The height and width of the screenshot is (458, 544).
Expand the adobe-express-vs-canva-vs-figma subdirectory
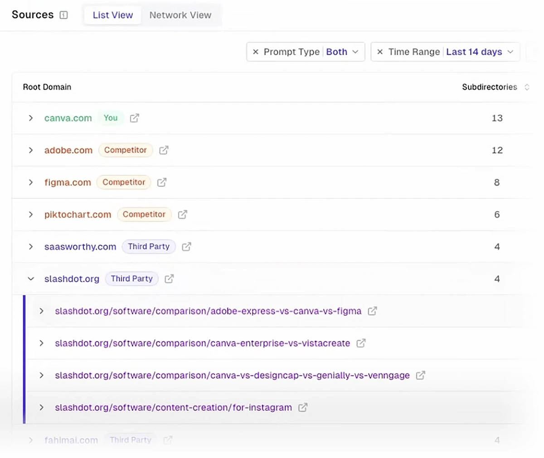pos(42,311)
